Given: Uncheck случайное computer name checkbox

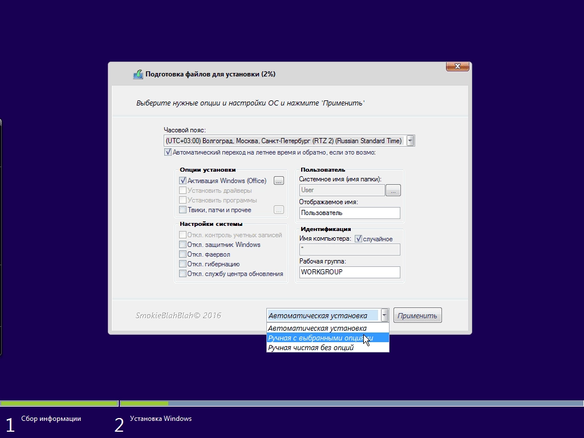Looking at the screenshot, I should click(358, 239).
